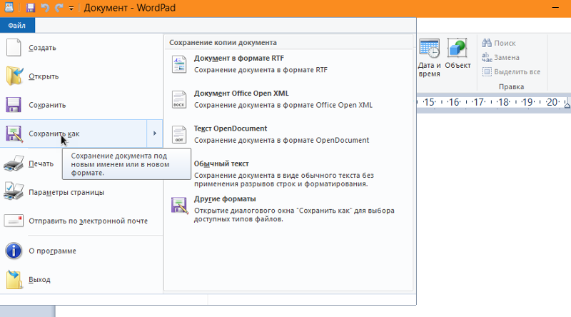The width and height of the screenshot is (571, 317).
Task: Select Документ Office Open XML
Action: coord(241,94)
